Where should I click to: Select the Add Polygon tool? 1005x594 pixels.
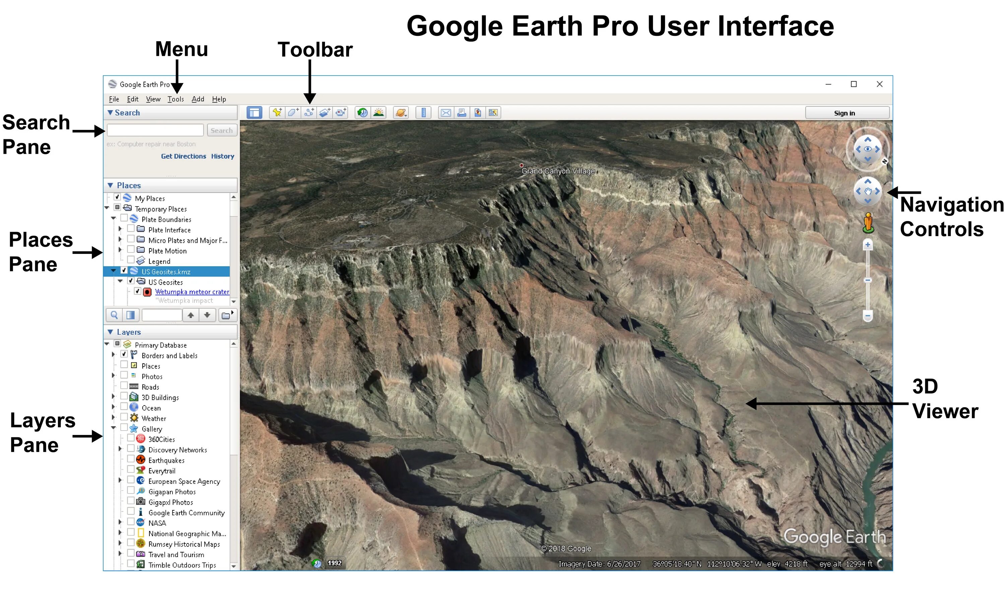click(293, 113)
